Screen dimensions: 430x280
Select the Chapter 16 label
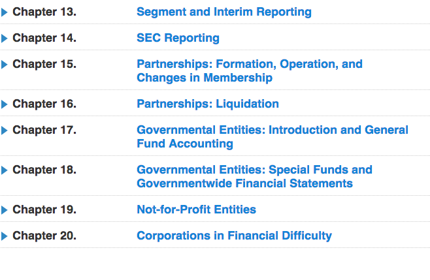pyautogui.click(x=44, y=104)
